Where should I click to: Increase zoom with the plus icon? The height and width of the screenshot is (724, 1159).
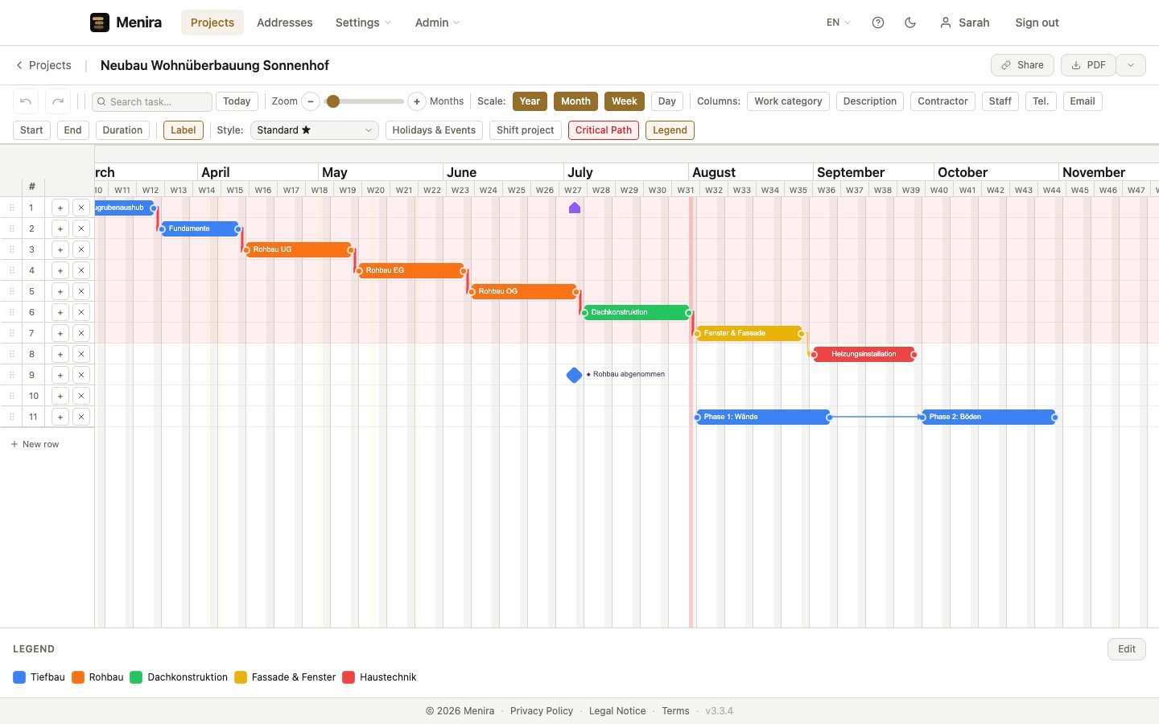pyautogui.click(x=417, y=101)
